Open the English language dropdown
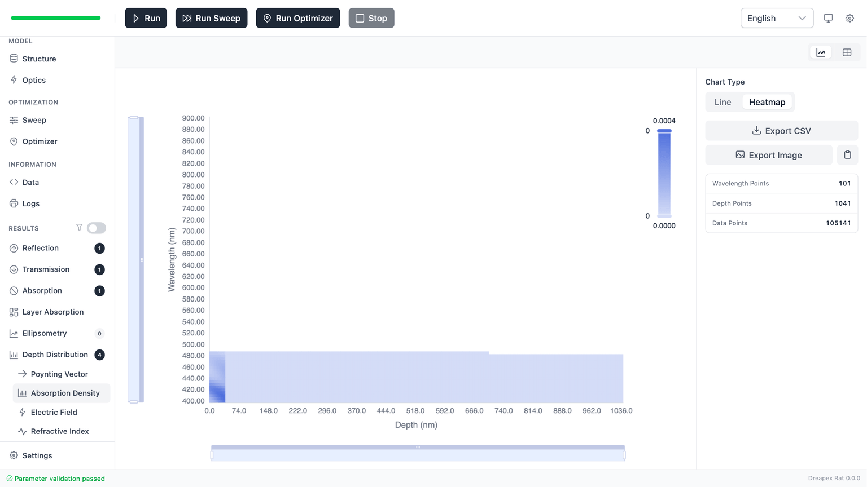867x487 pixels. [x=777, y=18]
